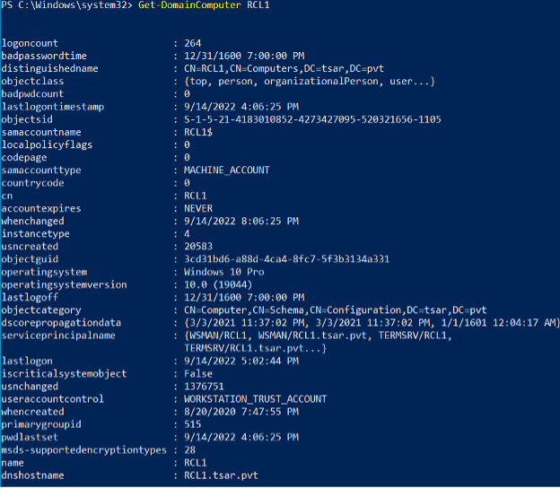Click the RCL1 argument in the command line
This screenshot has height=488, width=560.
coord(258,5)
